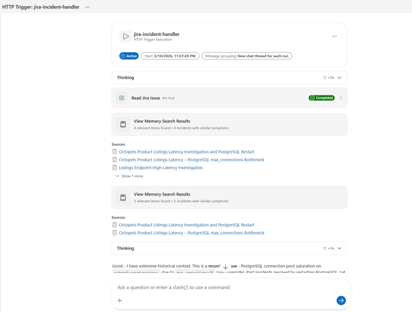Image resolution: width=412 pixels, height=312 pixels.
Task: Click the first View Memory Search Results icon
Action: [x=123, y=124]
